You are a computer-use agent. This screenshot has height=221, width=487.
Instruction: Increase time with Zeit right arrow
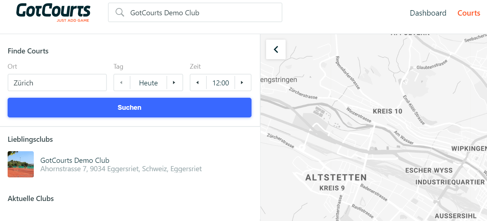242,83
